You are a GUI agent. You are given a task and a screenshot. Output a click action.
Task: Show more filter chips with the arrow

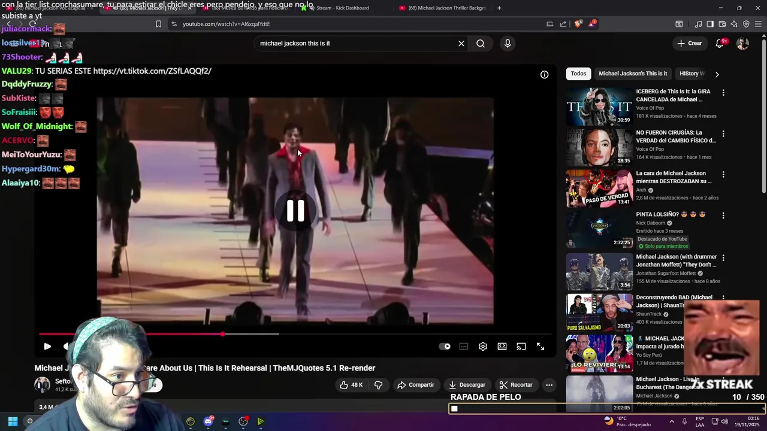pyautogui.click(x=717, y=74)
